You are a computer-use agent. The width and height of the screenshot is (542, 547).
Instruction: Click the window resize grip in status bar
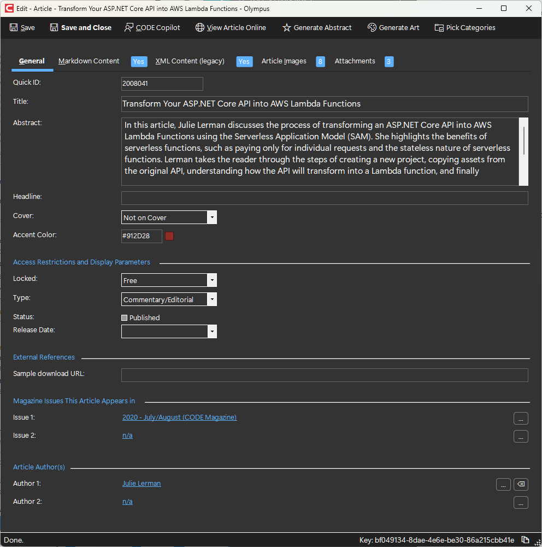538,543
